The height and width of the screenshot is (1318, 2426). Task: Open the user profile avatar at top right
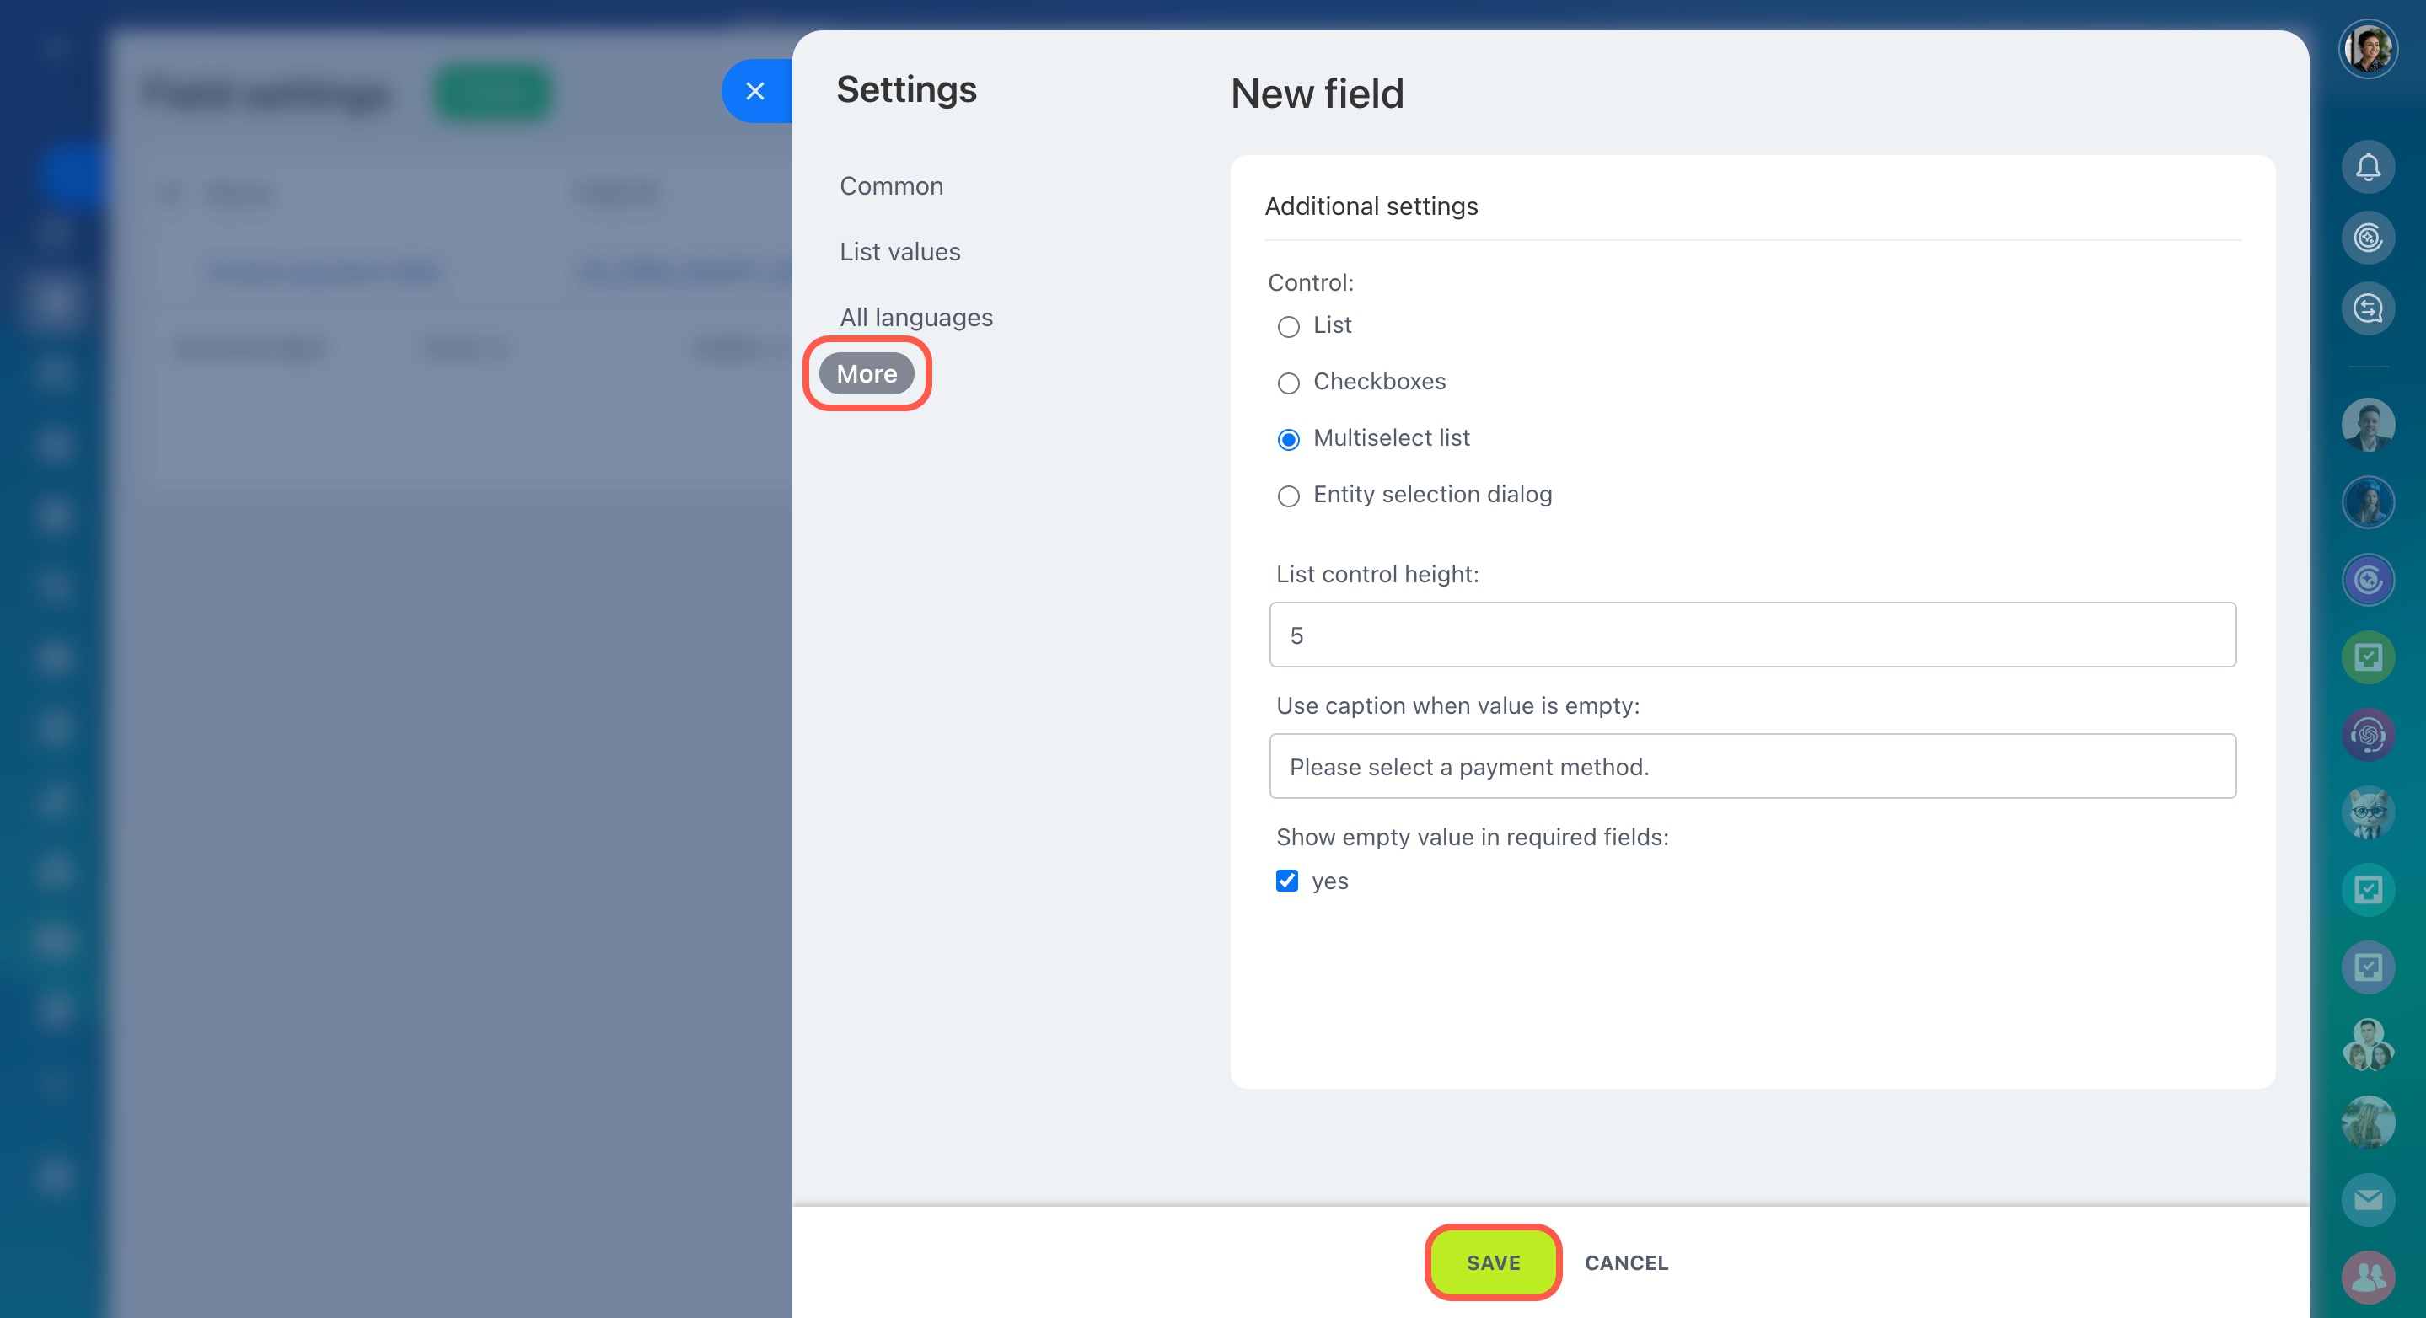(2367, 49)
